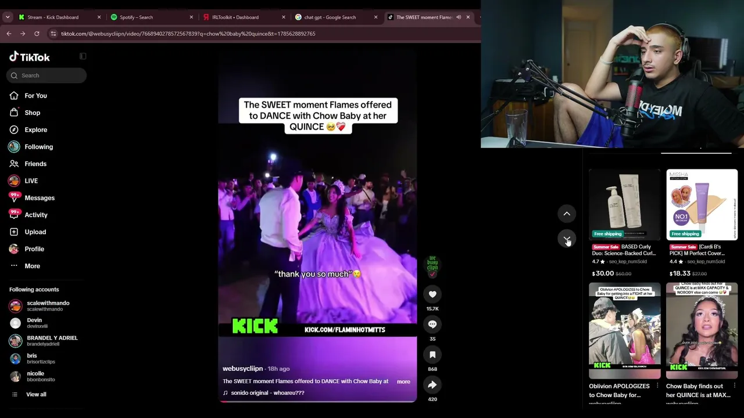Expand the video caption with "more"
Screen dimensions: 744x418
click(x=403, y=381)
